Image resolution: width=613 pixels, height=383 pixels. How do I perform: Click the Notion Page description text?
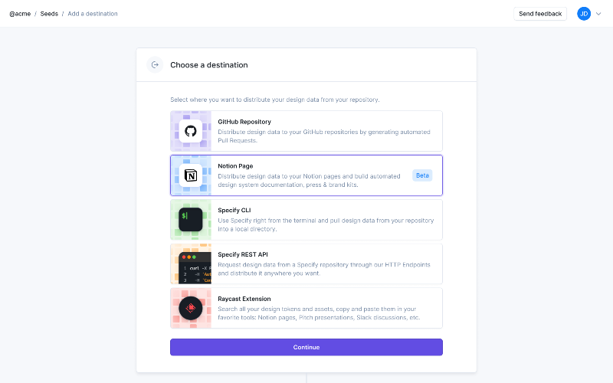point(309,181)
